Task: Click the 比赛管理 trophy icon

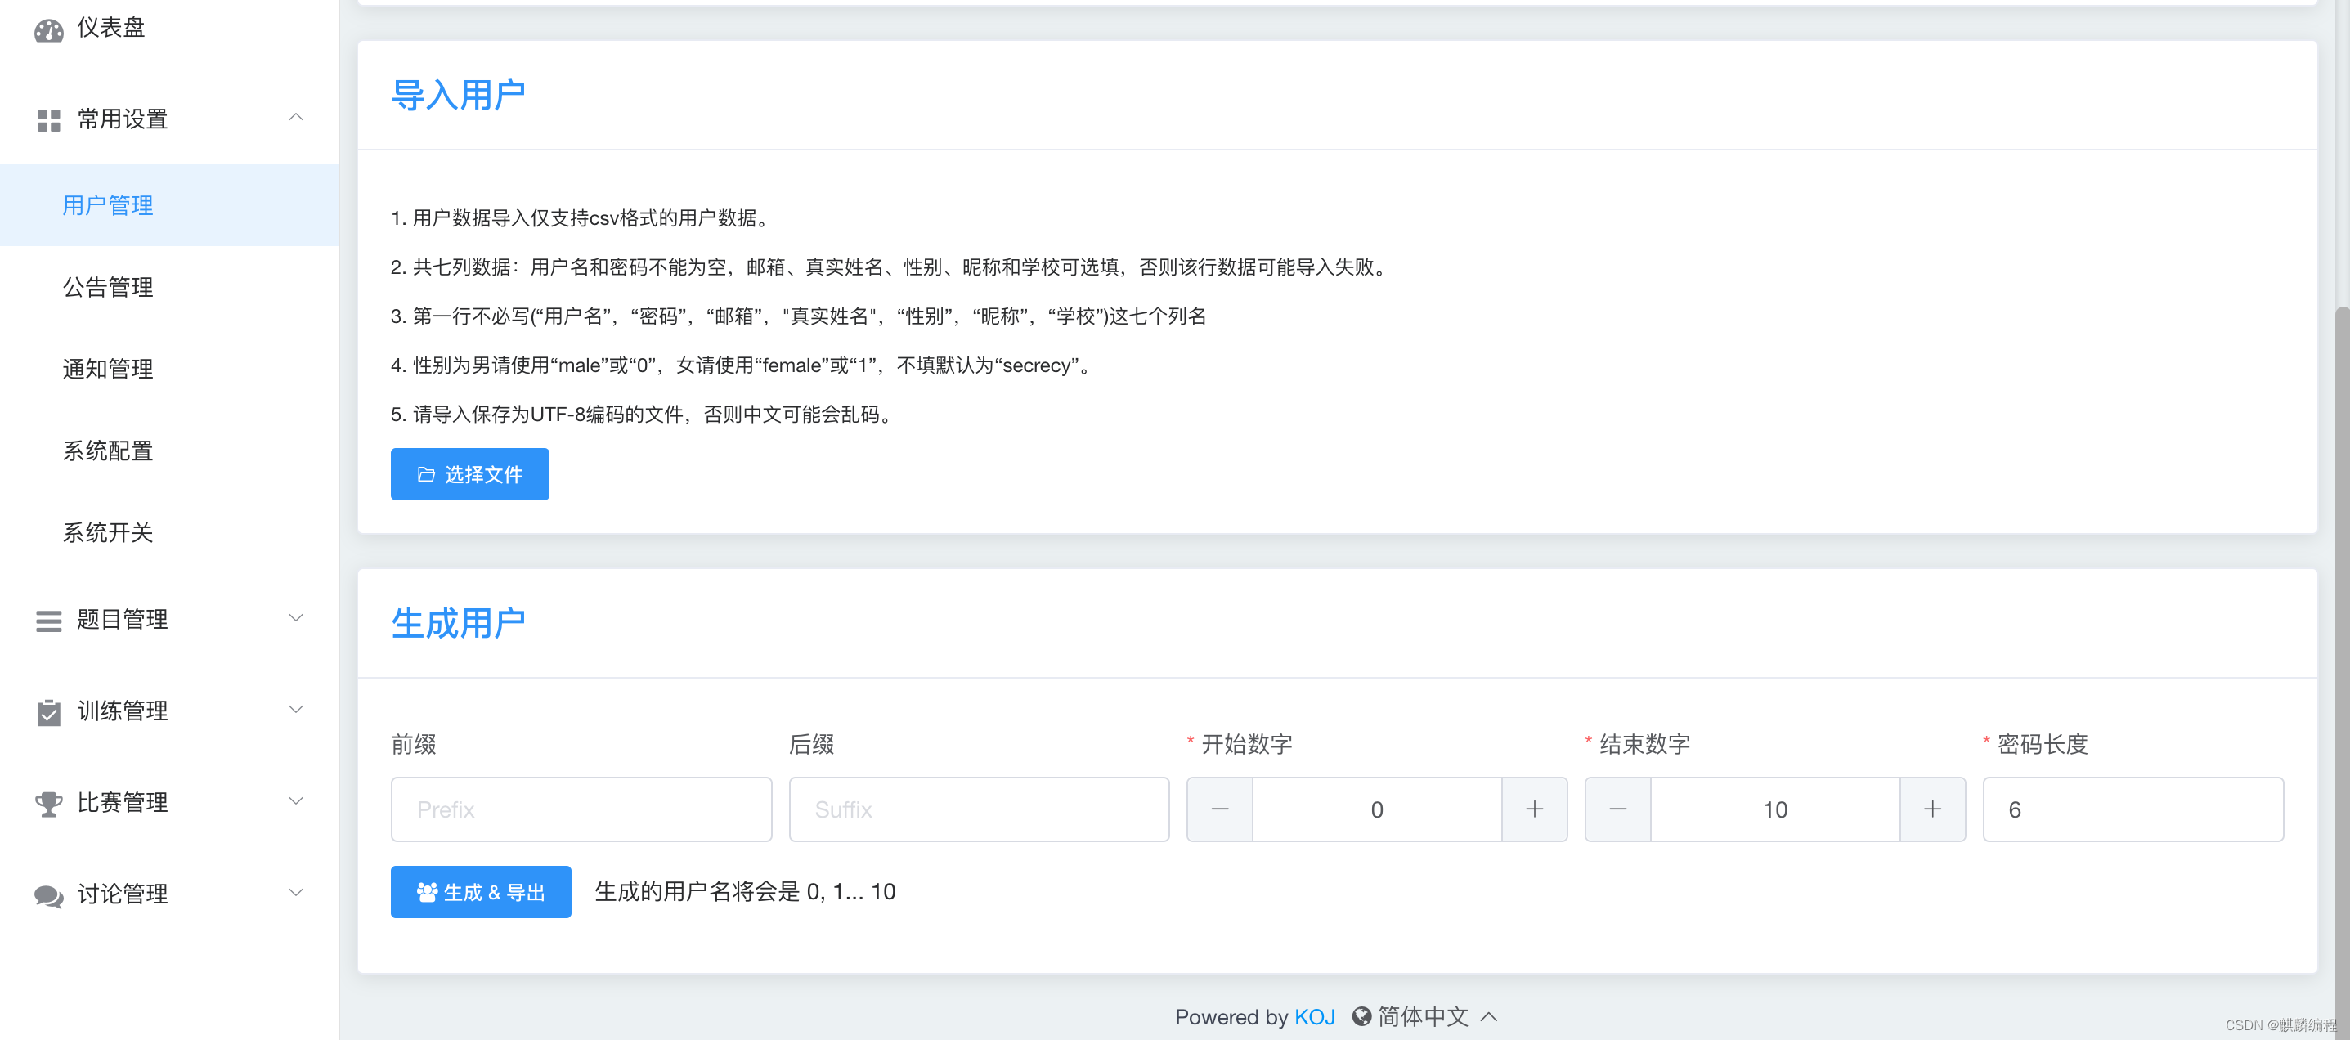Action: [48, 803]
